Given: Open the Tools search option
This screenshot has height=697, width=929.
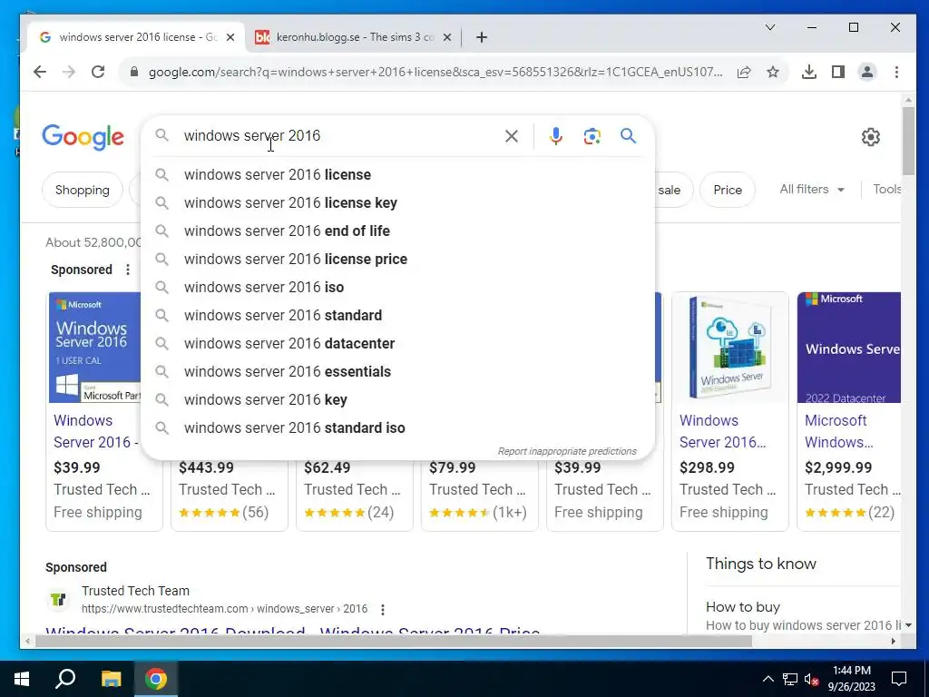Looking at the screenshot, I should (886, 190).
